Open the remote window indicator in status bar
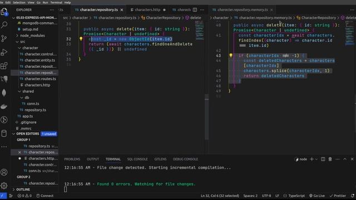 (x=3, y=196)
